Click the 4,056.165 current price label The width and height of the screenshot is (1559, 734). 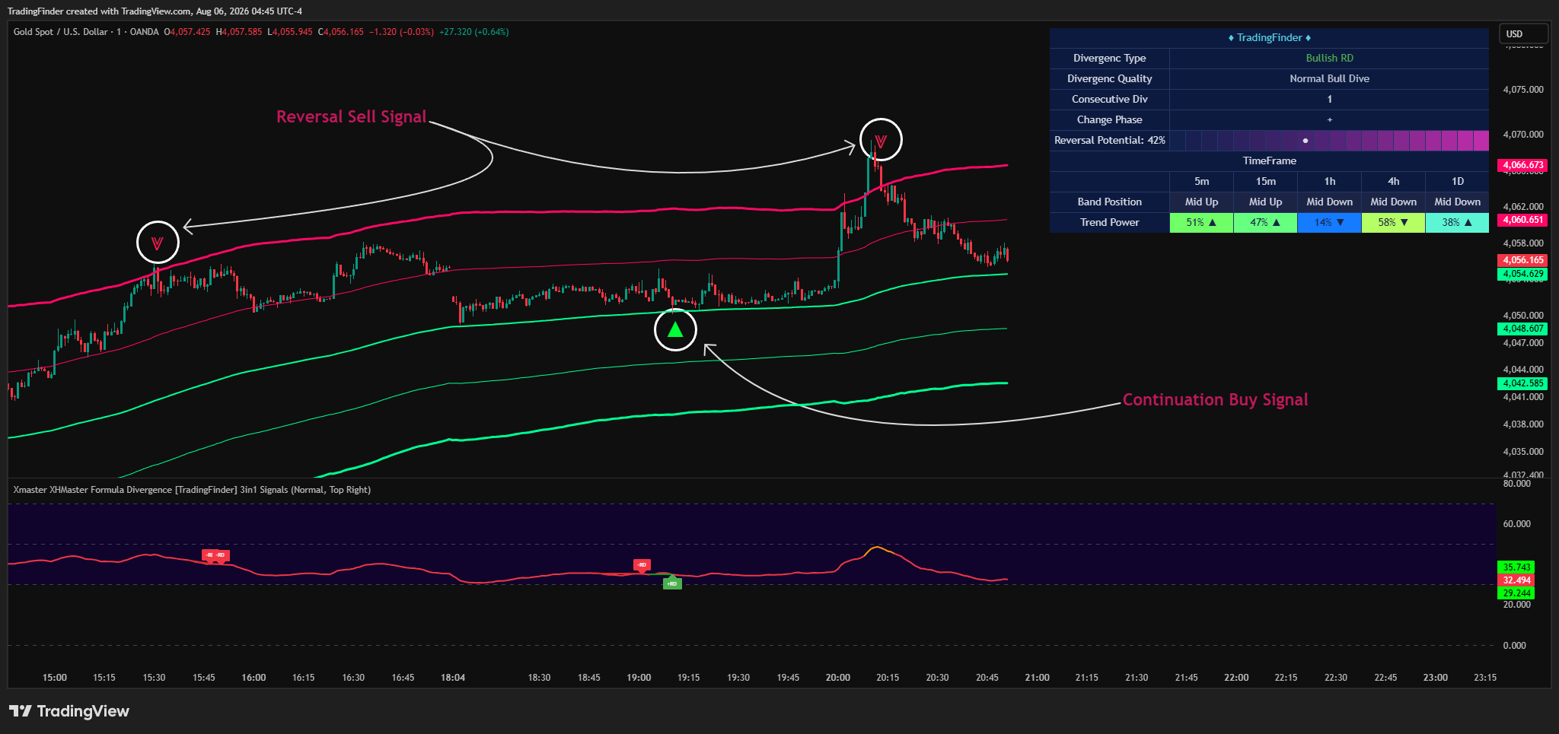(1522, 260)
